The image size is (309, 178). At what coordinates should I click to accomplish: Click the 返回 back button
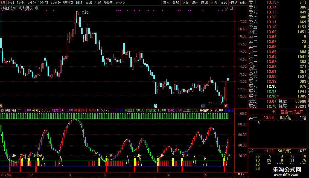pyautogui.click(x=243, y=2)
